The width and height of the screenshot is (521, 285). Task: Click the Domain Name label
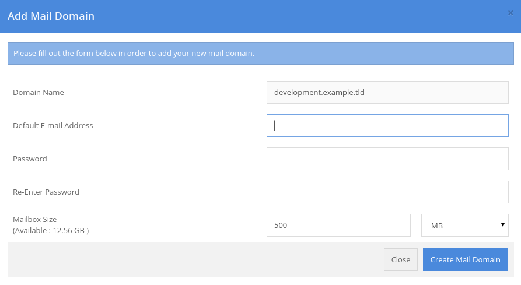coord(38,92)
